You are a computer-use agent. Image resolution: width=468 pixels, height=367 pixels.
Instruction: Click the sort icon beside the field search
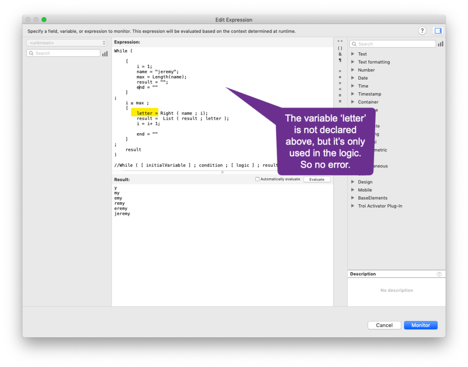tap(105, 53)
